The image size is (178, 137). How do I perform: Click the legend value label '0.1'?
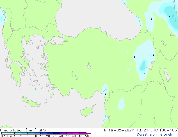tap(3, 136)
